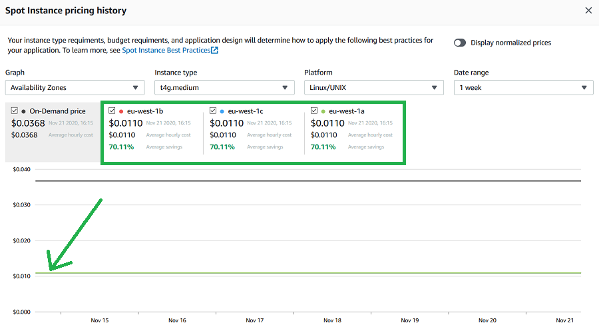Click the eu-west-1b label

pyautogui.click(x=145, y=111)
